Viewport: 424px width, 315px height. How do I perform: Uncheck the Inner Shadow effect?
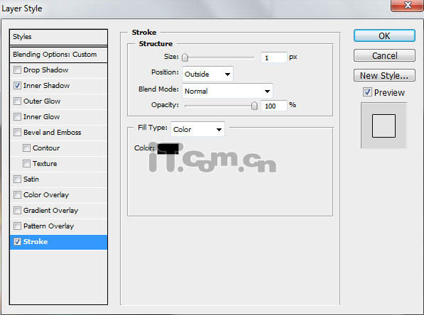click(x=17, y=86)
